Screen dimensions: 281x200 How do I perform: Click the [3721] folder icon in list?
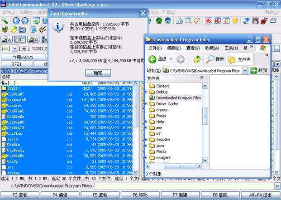pyautogui.click(x=4, y=88)
